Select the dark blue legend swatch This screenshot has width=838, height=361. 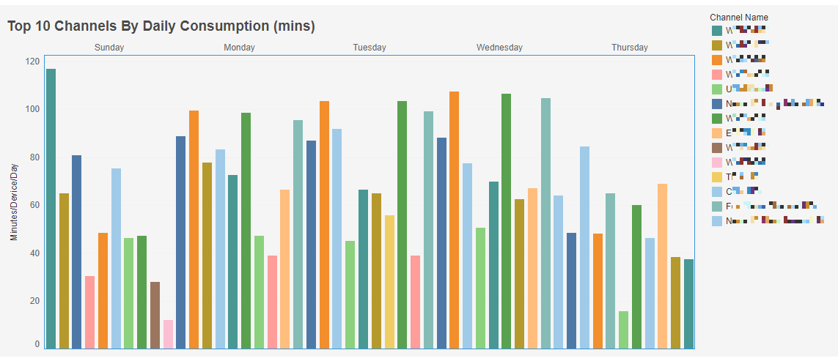click(717, 104)
